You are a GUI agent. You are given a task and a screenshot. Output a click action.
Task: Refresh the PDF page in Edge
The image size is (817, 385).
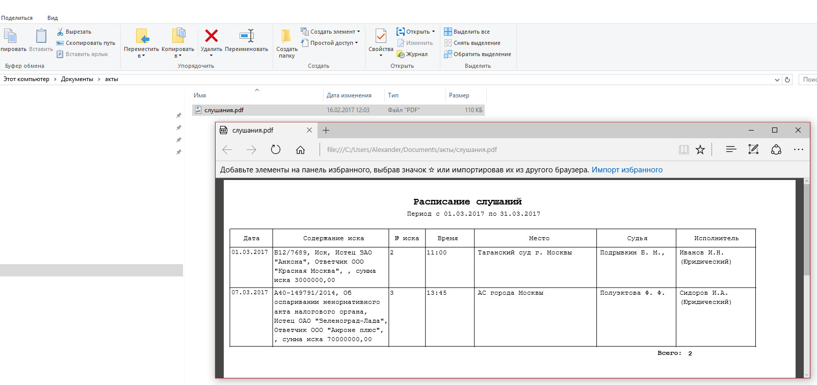click(276, 149)
